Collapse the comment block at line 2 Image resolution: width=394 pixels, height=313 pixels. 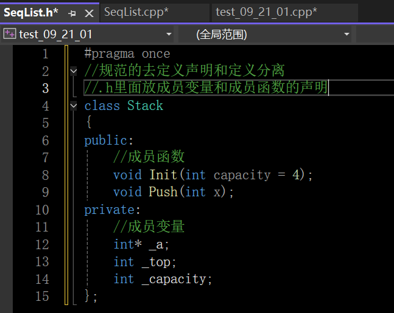74,71
